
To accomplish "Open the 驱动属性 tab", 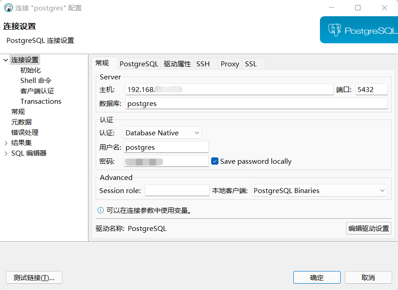I will [x=177, y=64].
